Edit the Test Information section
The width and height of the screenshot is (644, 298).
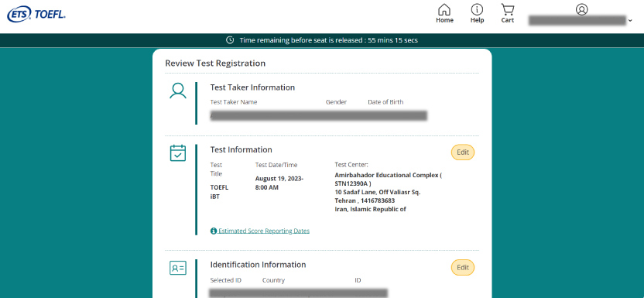pyautogui.click(x=463, y=152)
